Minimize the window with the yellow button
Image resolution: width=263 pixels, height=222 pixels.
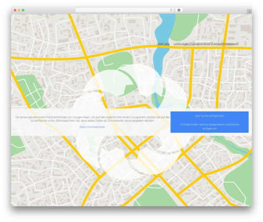(x=19, y=10)
